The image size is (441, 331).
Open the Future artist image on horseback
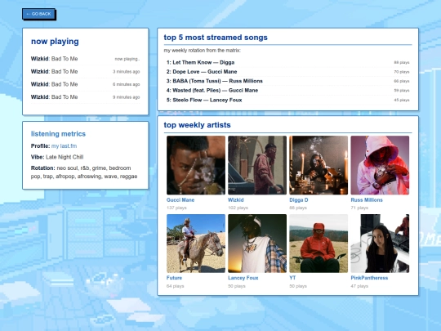click(x=196, y=244)
